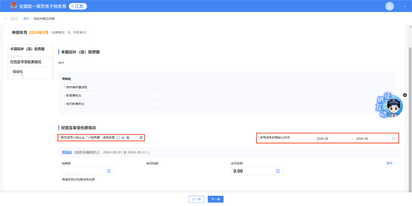
Task: Click the 上一步 button
Action: pos(196,199)
